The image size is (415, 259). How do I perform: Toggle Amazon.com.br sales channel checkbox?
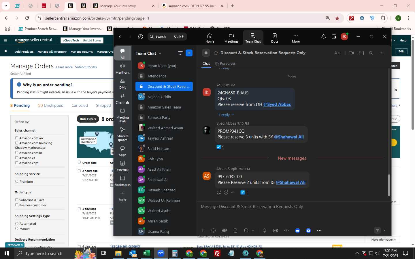(17, 153)
